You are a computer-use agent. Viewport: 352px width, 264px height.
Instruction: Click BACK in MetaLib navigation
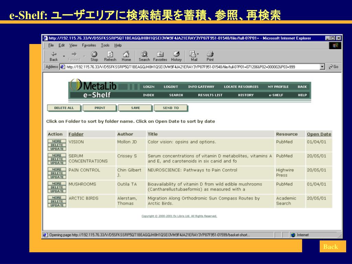coord(302,87)
